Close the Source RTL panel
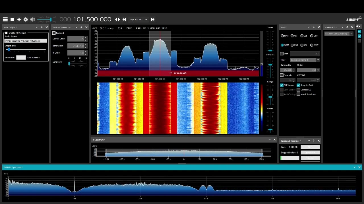The image size is (364, 204). tap(352, 27)
